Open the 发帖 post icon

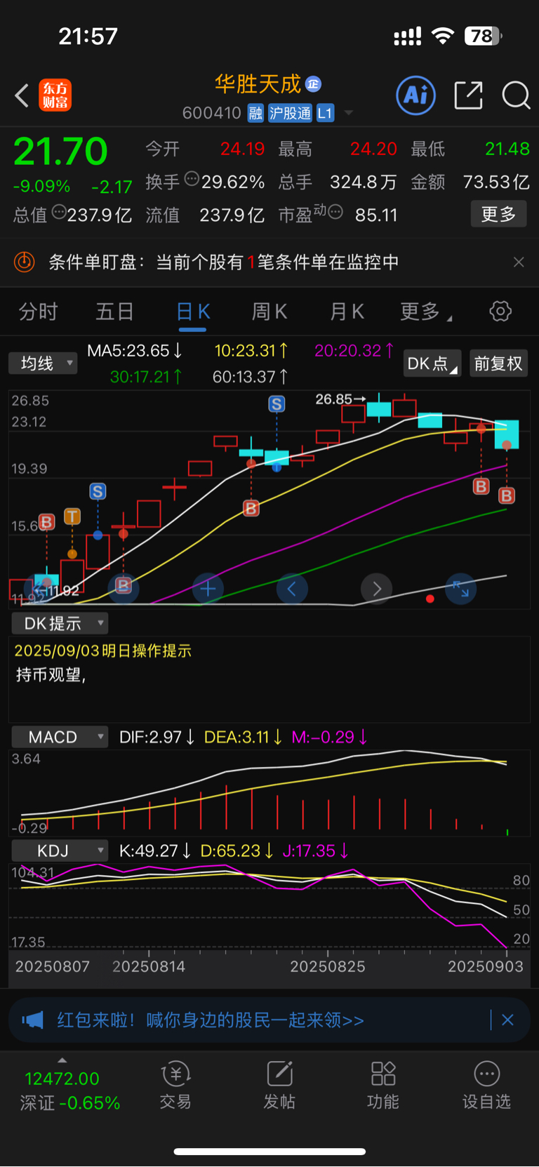[x=279, y=1085]
